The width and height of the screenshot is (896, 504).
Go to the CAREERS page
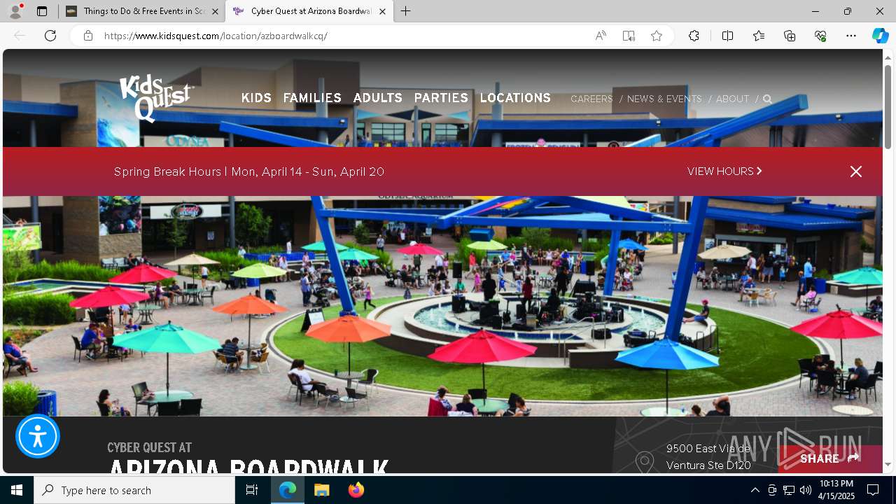(591, 99)
